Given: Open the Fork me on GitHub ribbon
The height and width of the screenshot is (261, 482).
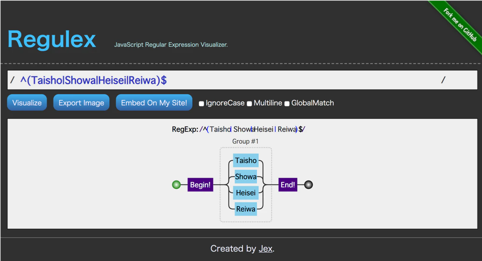Looking at the screenshot, I should (x=459, y=25).
